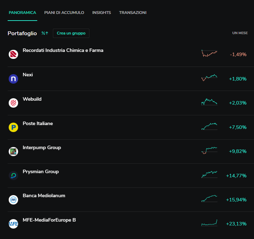Click the +9,82% performance value
This screenshot has height=239, width=254.
point(238,152)
